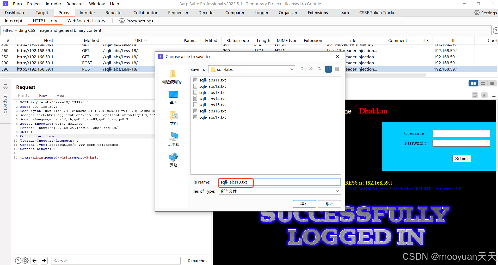Select sqli-labs13.txt file

click(210, 92)
